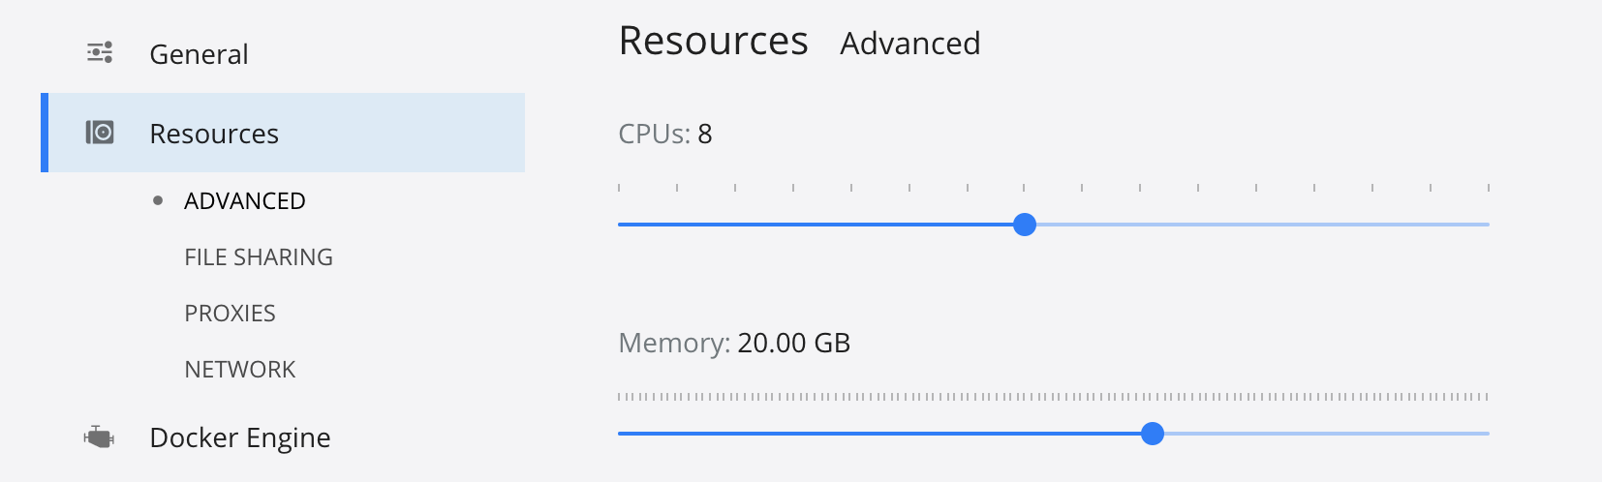Image resolution: width=1602 pixels, height=482 pixels.
Task: Click the Docker Engine whale icon
Action: pos(99,437)
